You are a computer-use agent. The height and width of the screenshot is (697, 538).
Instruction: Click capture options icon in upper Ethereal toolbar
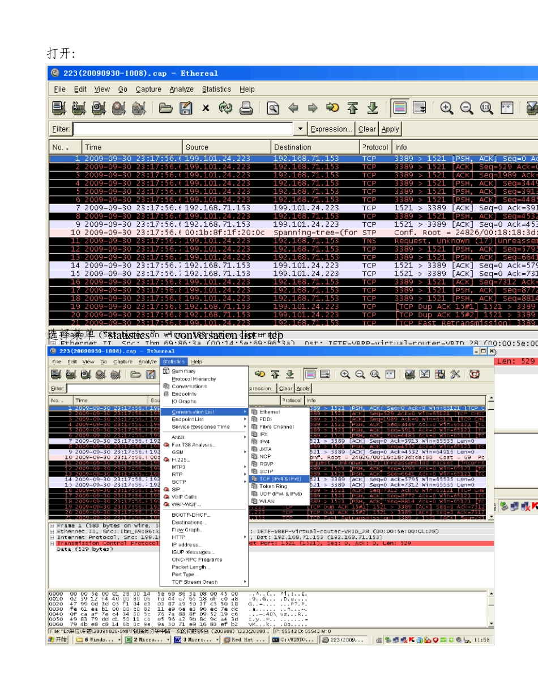click(x=79, y=108)
